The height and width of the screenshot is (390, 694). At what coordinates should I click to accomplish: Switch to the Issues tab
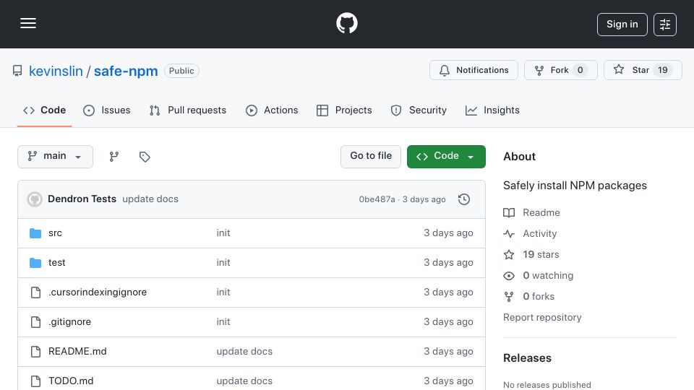[107, 110]
